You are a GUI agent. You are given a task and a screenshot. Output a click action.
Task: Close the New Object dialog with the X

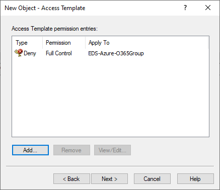click(208, 8)
